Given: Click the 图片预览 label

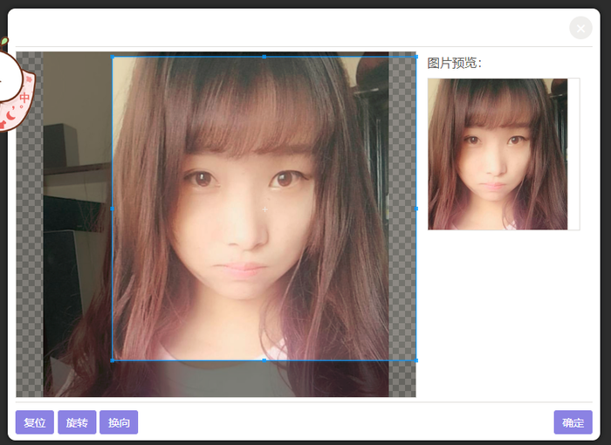Looking at the screenshot, I should click(x=455, y=63).
